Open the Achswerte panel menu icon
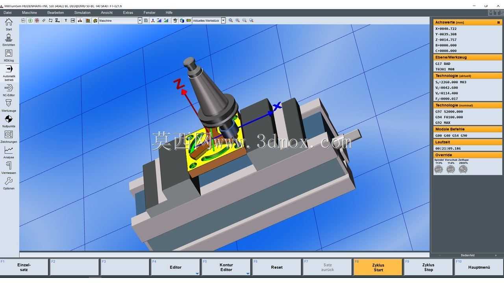 pyautogui.click(x=498, y=22)
